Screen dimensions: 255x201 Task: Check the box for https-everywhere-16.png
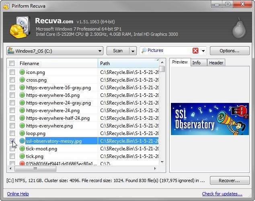[x=12, y=95]
